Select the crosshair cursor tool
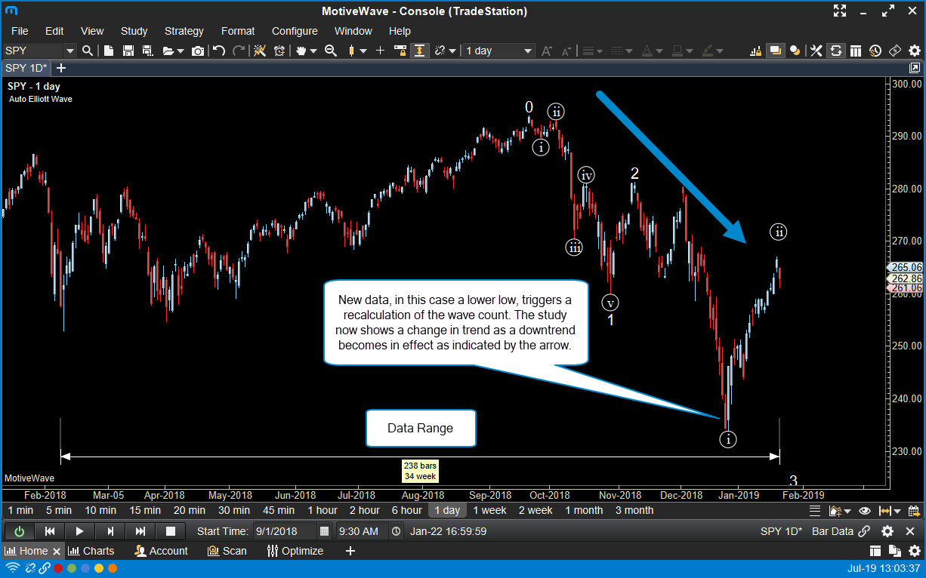The image size is (926, 578). (380, 51)
